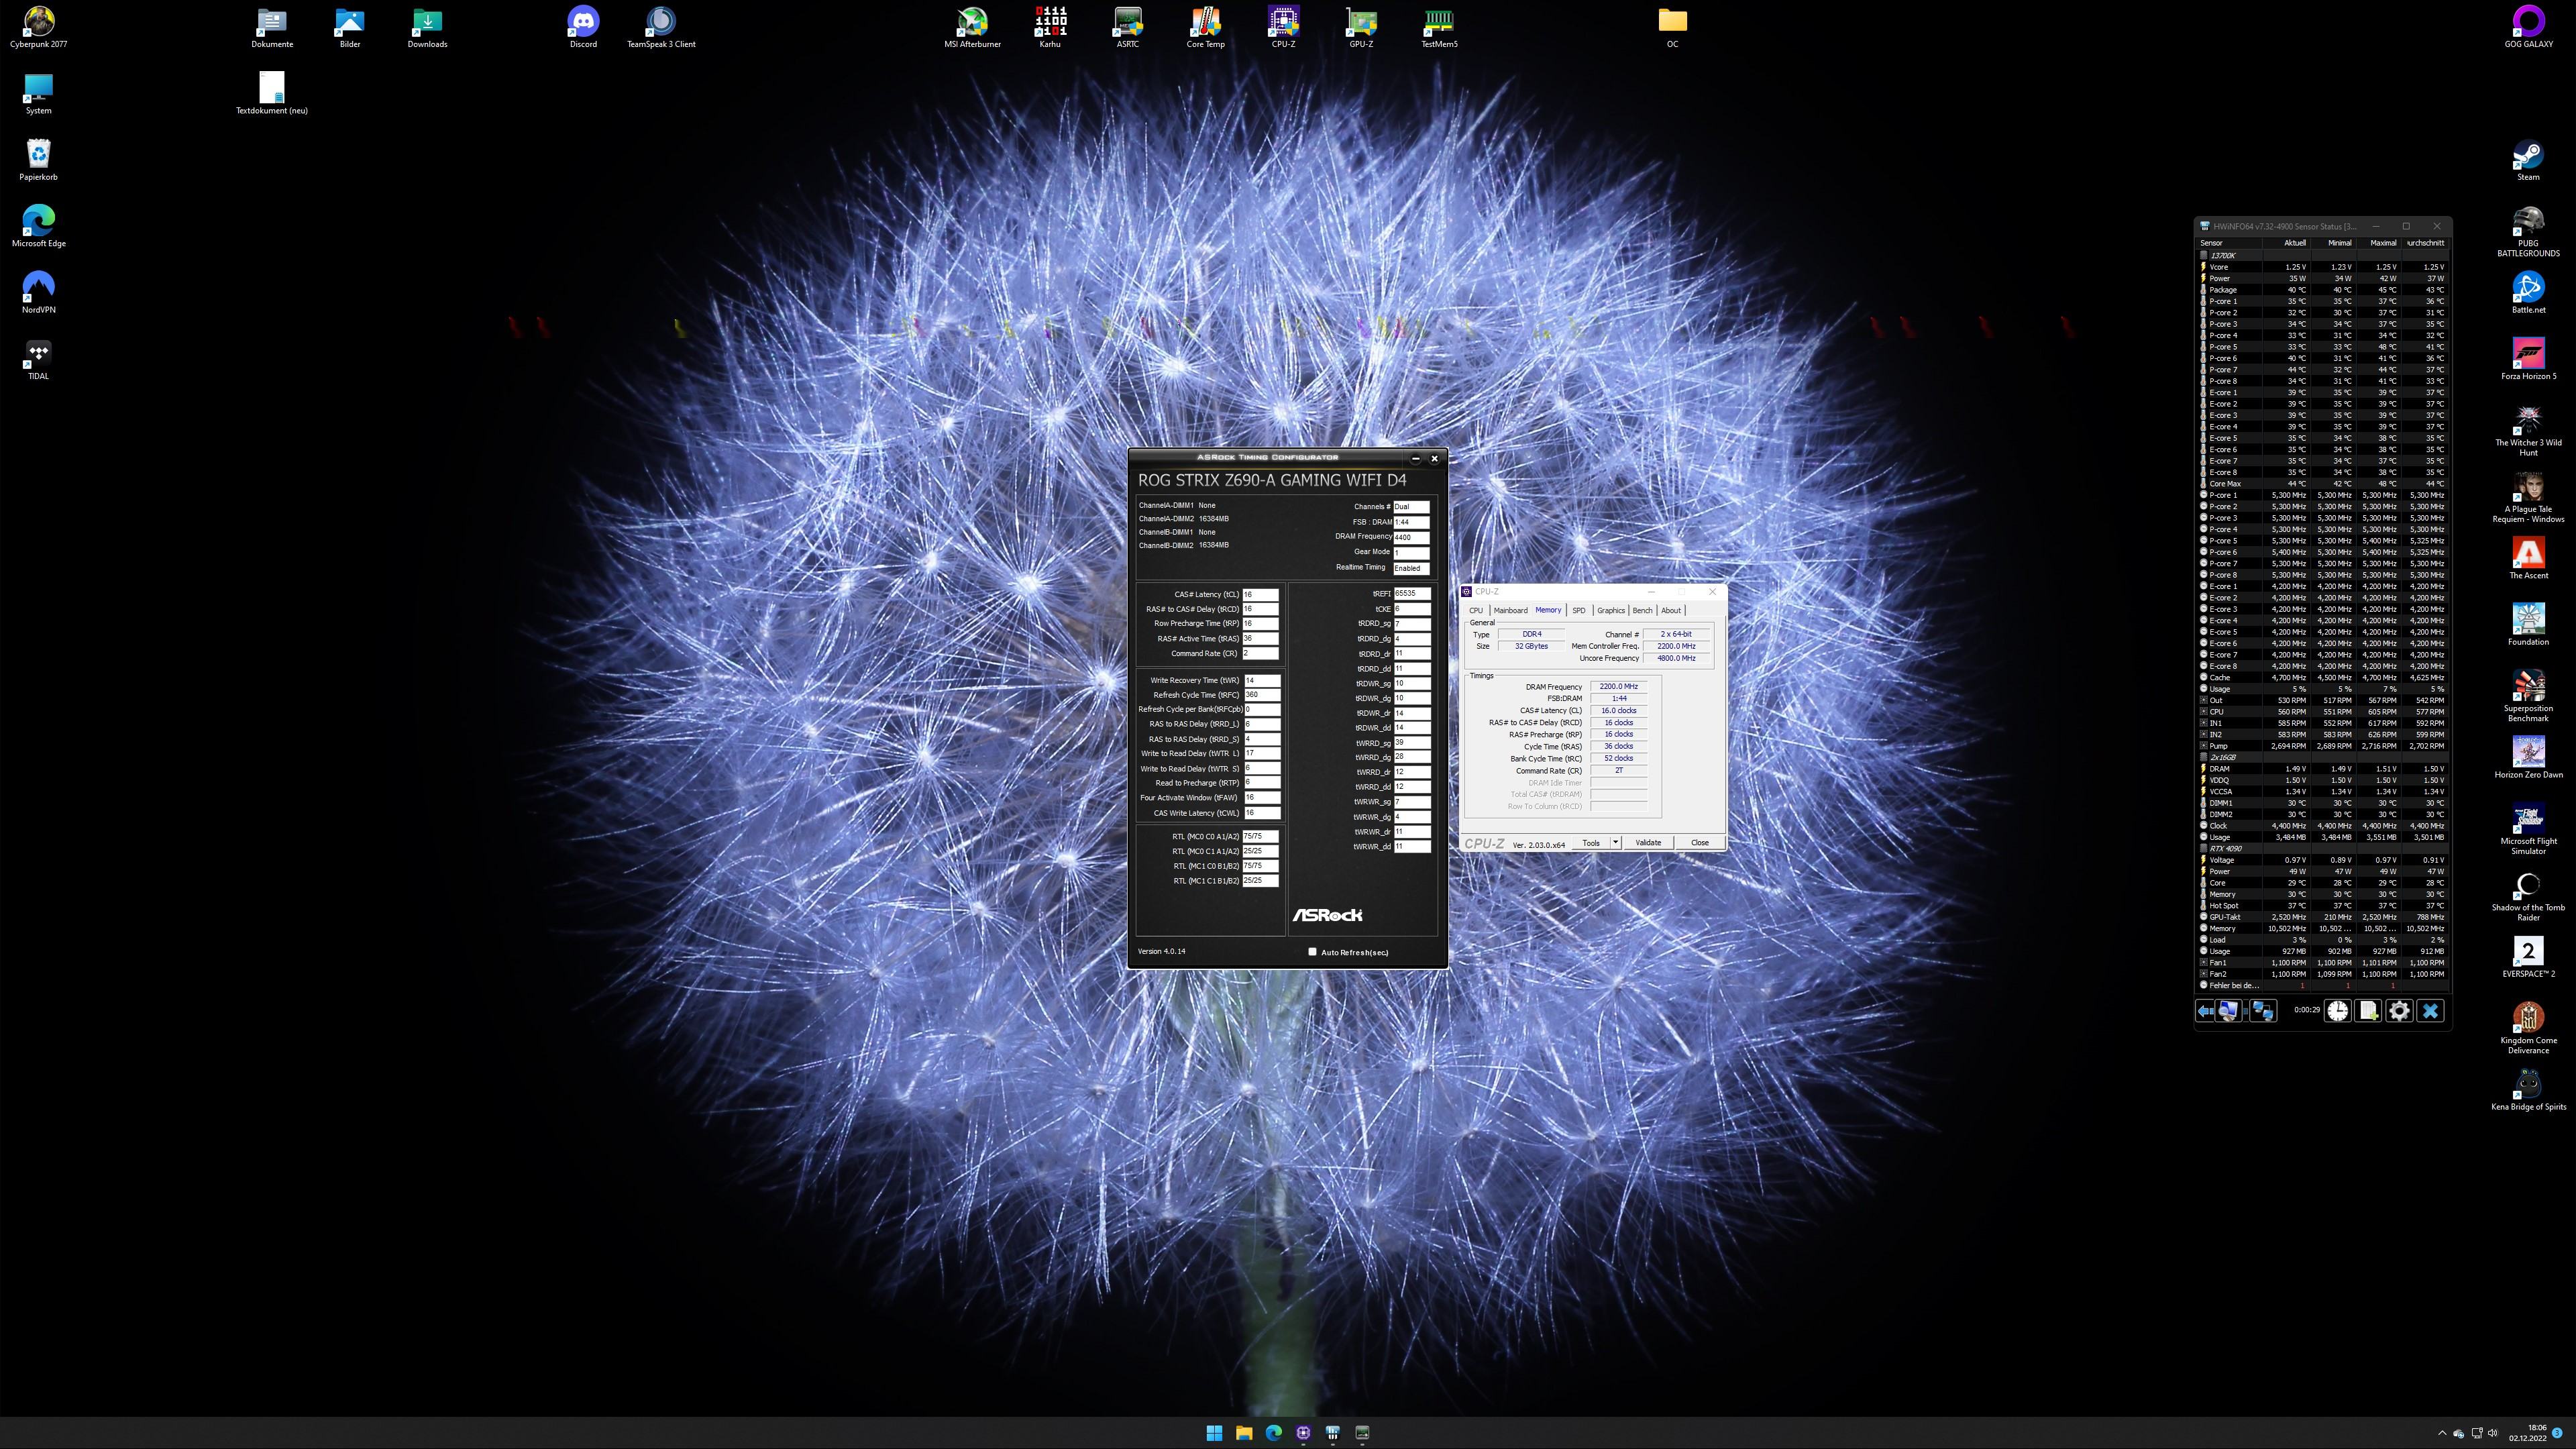The height and width of the screenshot is (1449, 2576).
Task: Expand the Pump sensor row in HWiNFO
Action: 2203,746
